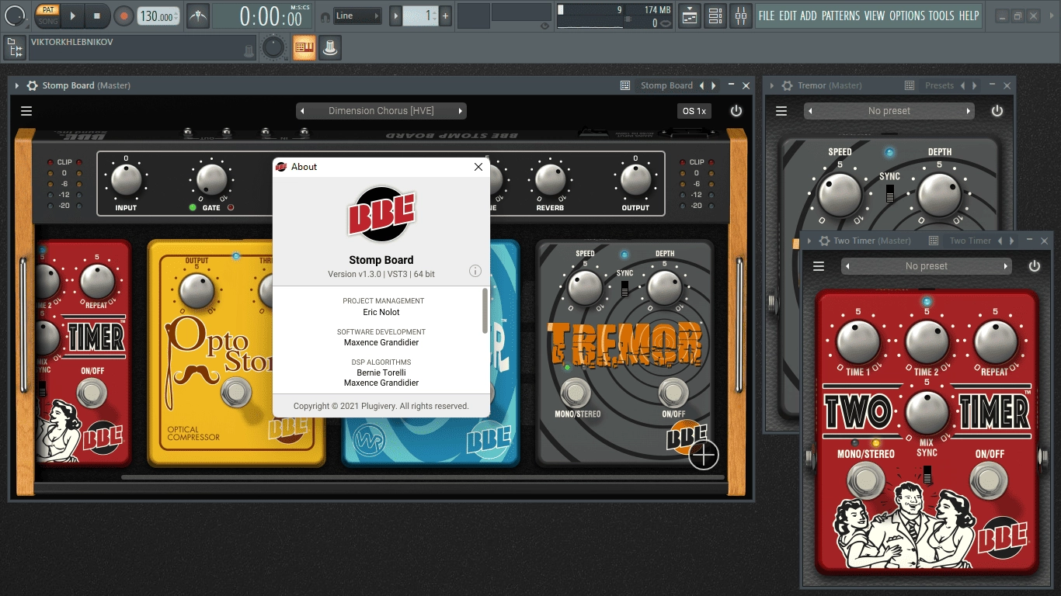Toggle the typing keyboard to piano icon

[x=304, y=48]
